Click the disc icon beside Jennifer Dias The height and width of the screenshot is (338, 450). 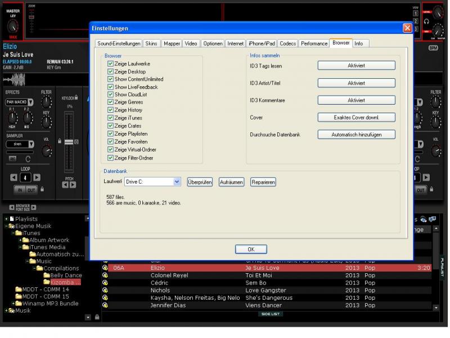tap(105, 305)
